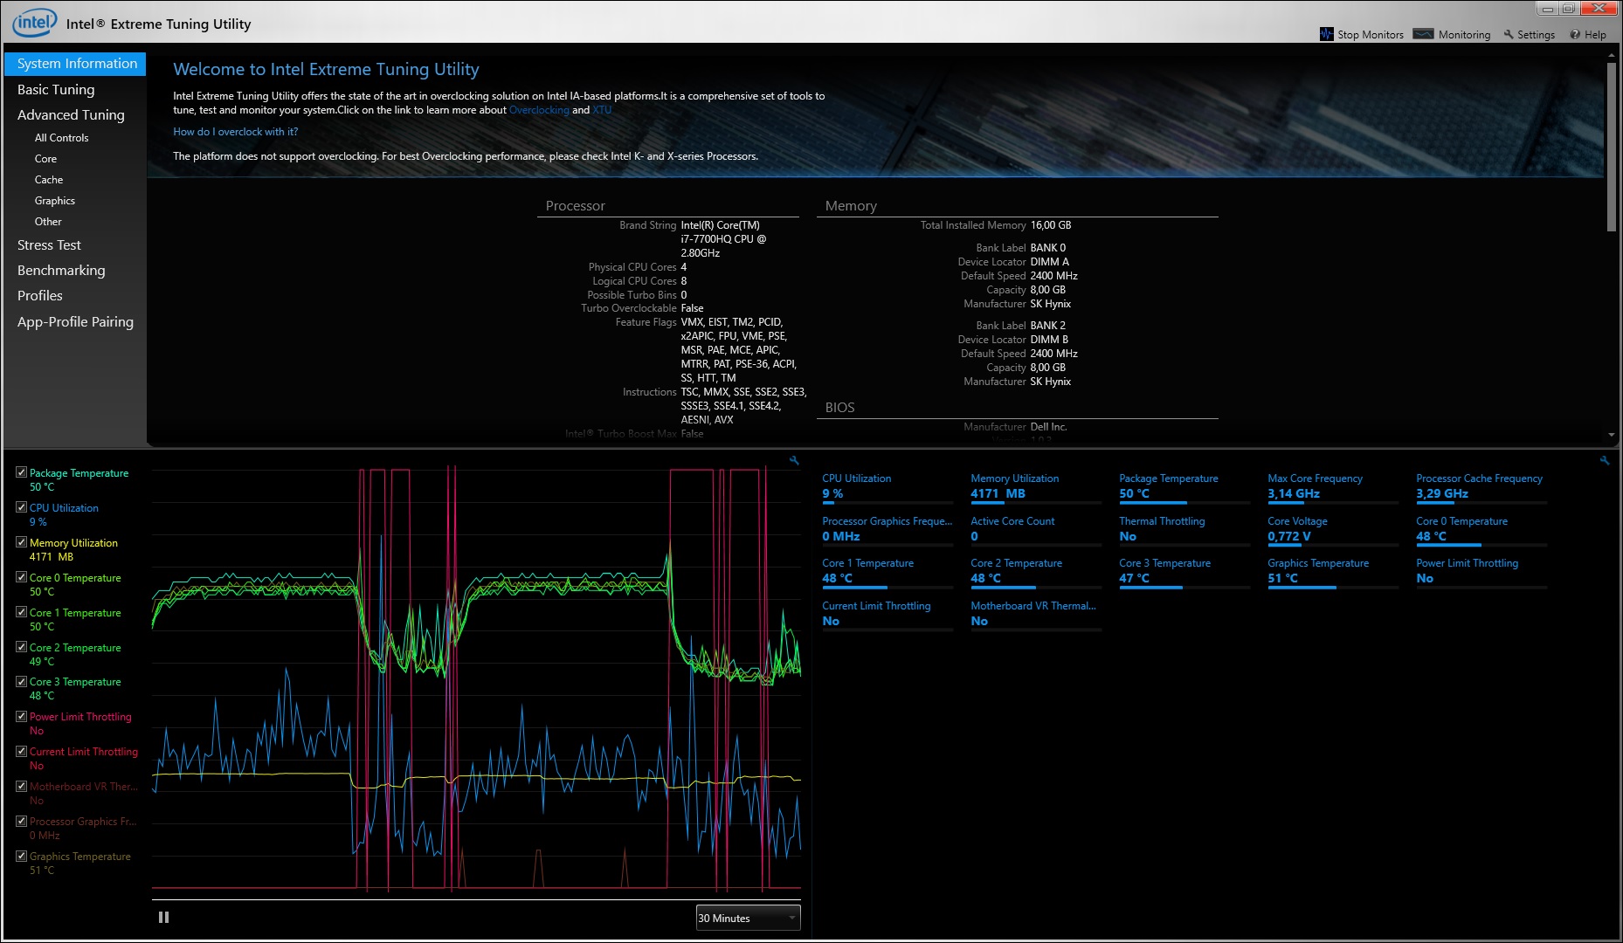Toggle Processor Graphics Frequency checkbox

tap(22, 821)
